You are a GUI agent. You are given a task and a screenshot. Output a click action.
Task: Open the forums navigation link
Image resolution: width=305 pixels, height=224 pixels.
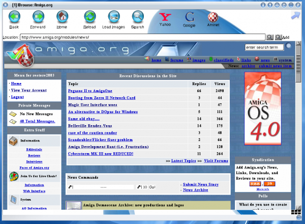[x=176, y=60]
